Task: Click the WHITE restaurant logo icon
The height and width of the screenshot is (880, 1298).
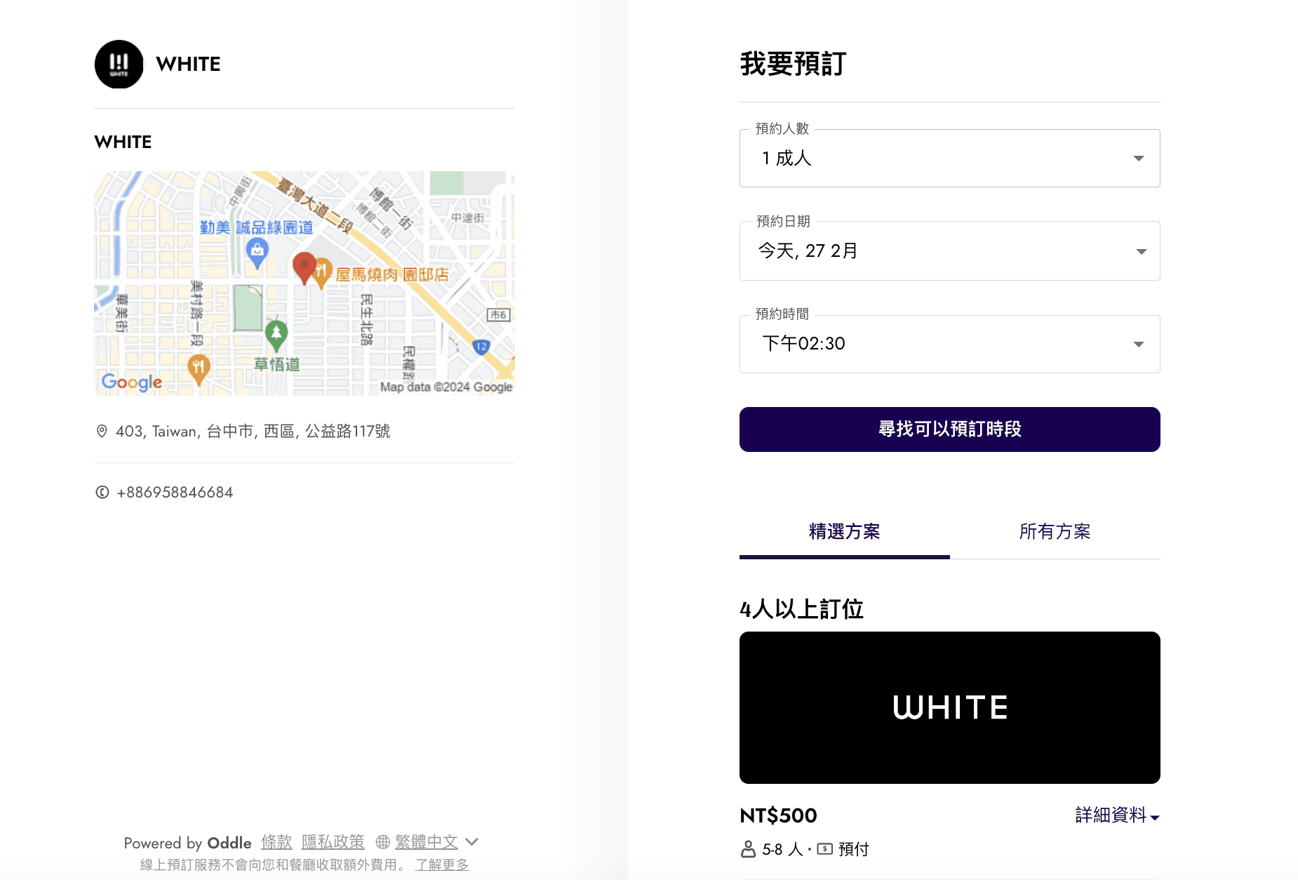Action: point(119,65)
